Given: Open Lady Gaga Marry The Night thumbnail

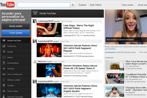Looking at the screenshot, I should tap(49, 30).
